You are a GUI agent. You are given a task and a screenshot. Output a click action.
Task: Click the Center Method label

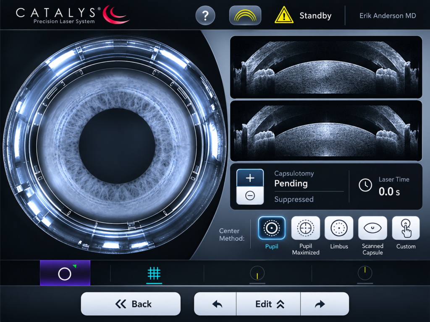[x=232, y=235]
